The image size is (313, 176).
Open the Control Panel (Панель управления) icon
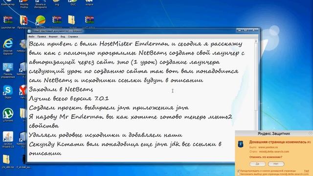pyautogui.click(x=8, y=70)
